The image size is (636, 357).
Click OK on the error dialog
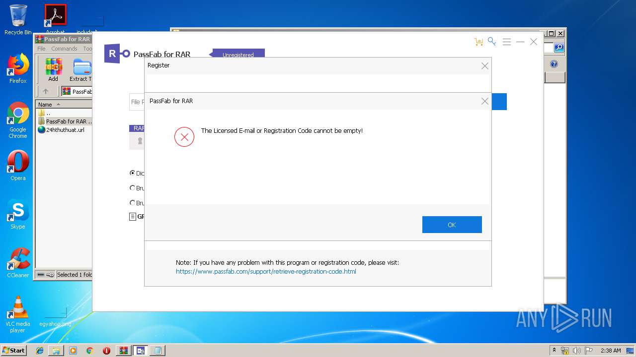point(452,225)
